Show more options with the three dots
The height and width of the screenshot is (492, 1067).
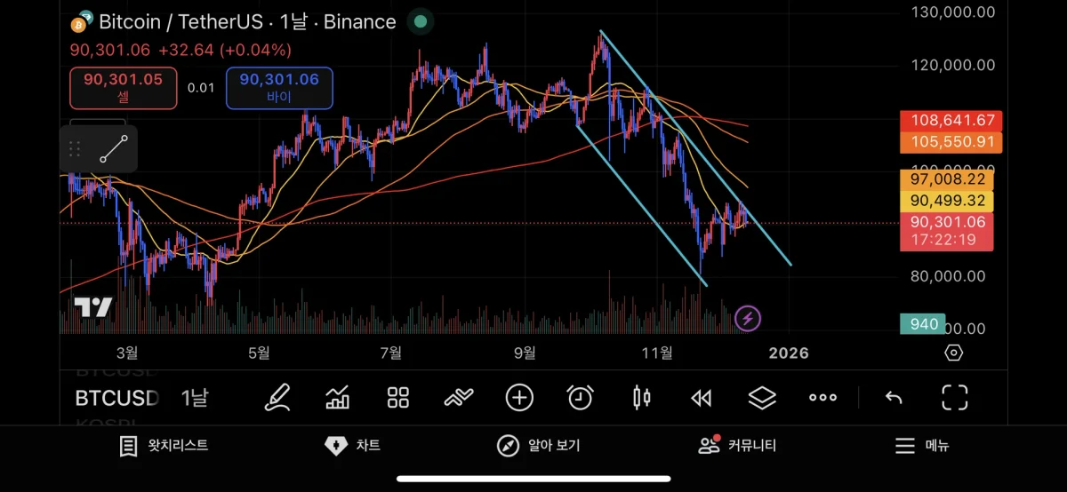tap(822, 397)
